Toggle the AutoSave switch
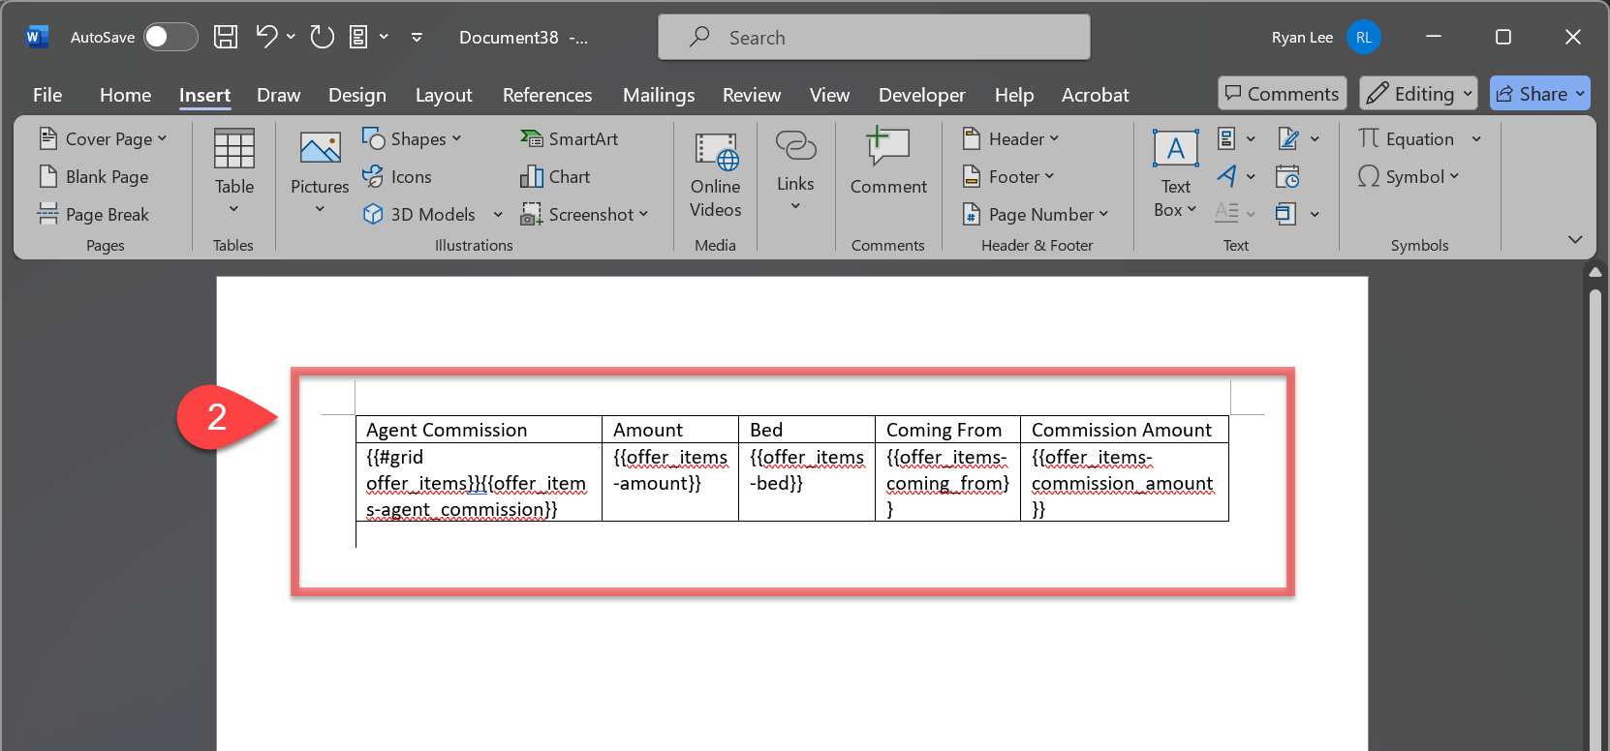This screenshot has height=751, width=1610. 170,37
